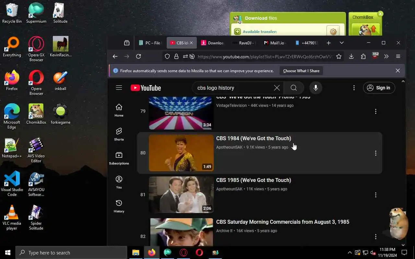
Task: Start voice search with microphone icon
Action: point(315,88)
